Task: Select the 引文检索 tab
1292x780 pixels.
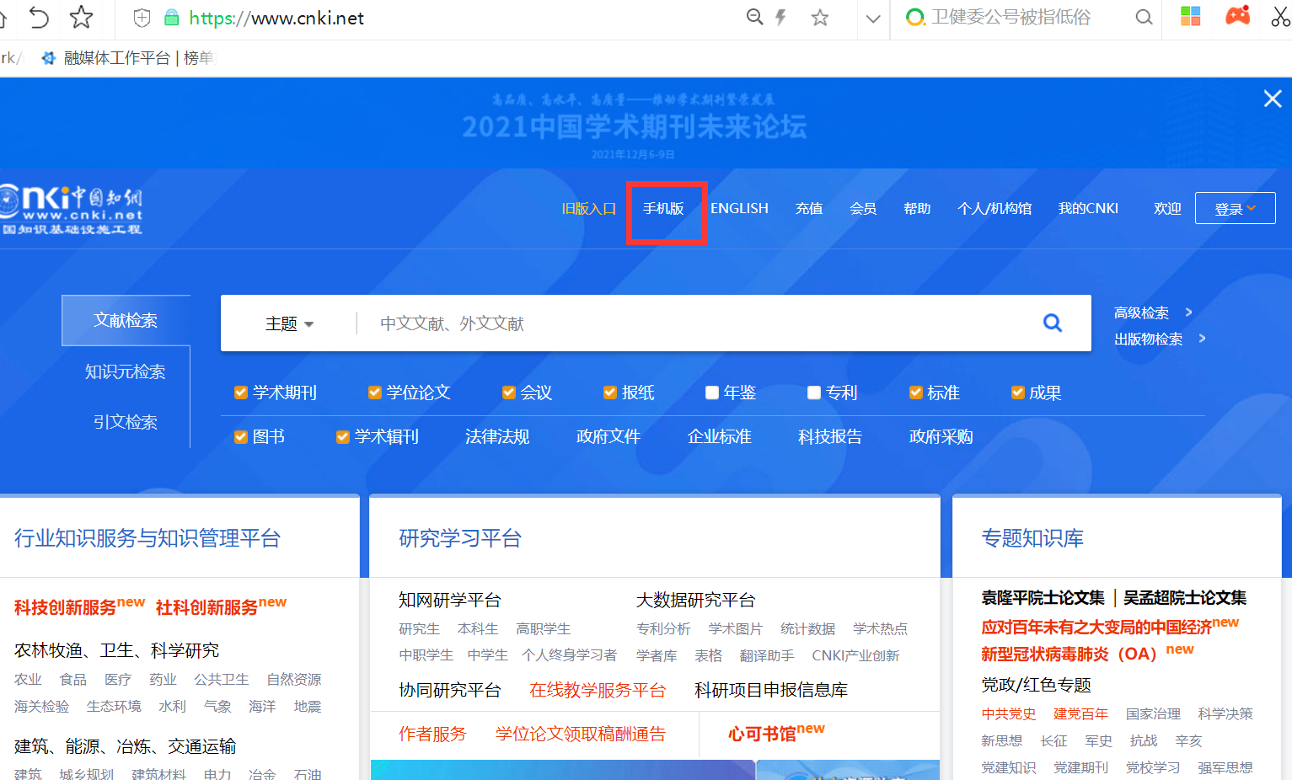Action: pyautogui.click(x=126, y=422)
